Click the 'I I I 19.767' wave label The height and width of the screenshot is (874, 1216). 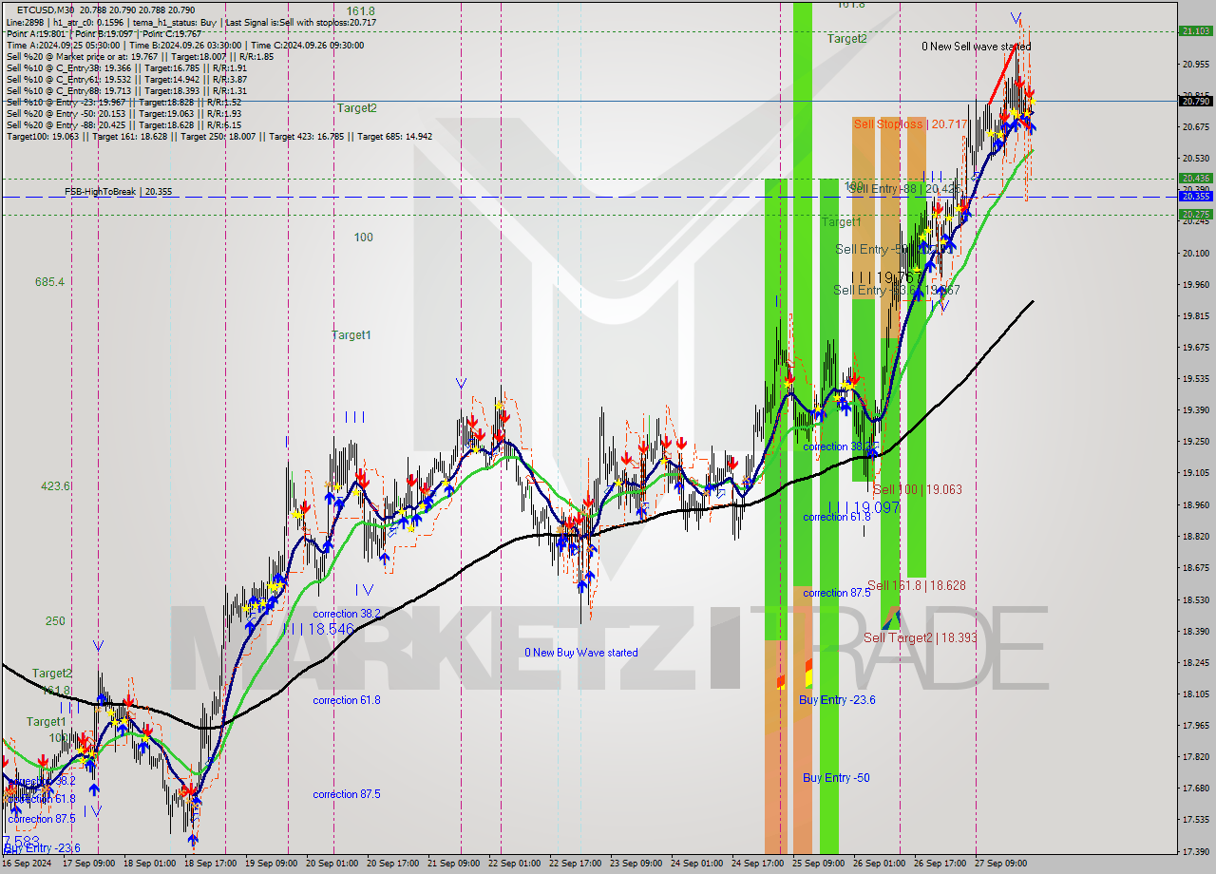click(887, 276)
